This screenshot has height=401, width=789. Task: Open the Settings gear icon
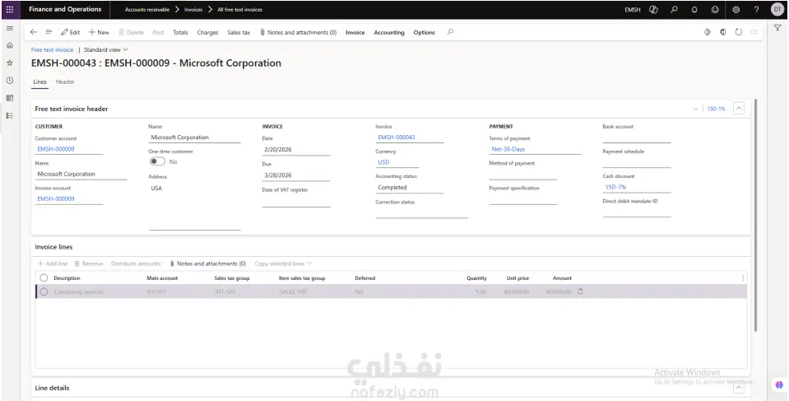coord(736,10)
